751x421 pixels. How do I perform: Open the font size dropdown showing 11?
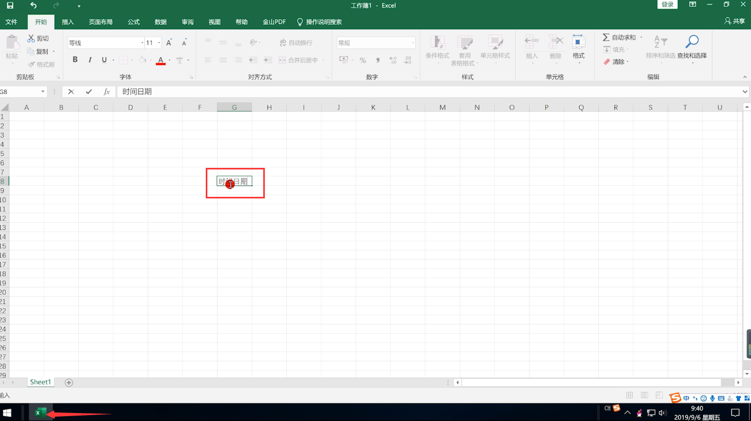tap(160, 43)
